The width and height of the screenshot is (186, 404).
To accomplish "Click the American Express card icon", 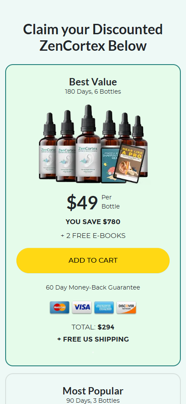I will (x=104, y=307).
